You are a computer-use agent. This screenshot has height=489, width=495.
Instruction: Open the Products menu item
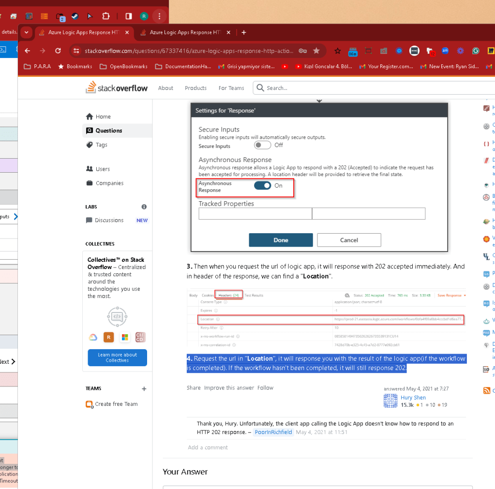click(x=196, y=88)
